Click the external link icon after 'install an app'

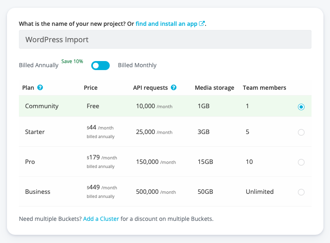point(202,24)
